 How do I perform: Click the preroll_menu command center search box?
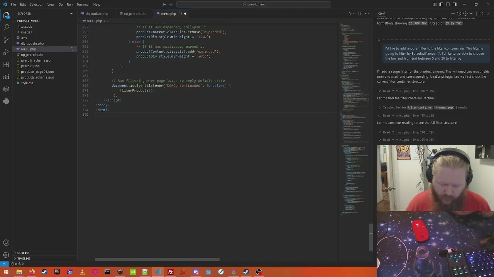point(254,4)
